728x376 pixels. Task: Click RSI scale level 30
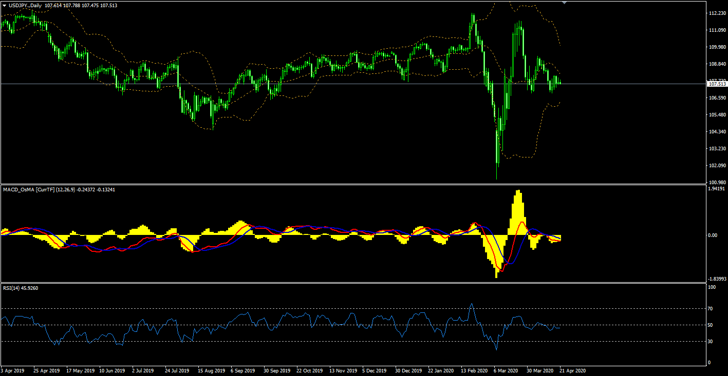(711, 342)
